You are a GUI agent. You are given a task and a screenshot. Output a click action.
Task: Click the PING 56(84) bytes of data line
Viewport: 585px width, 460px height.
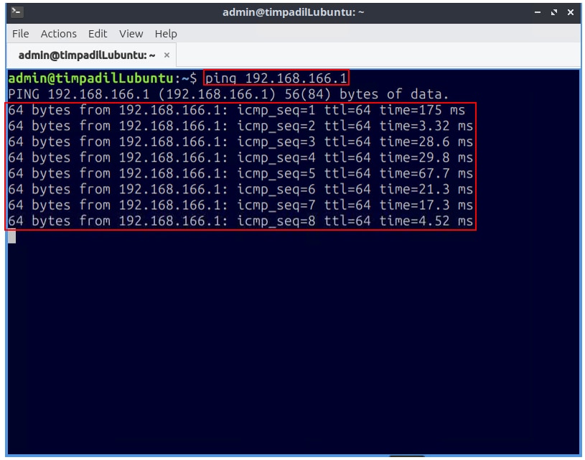(x=228, y=94)
